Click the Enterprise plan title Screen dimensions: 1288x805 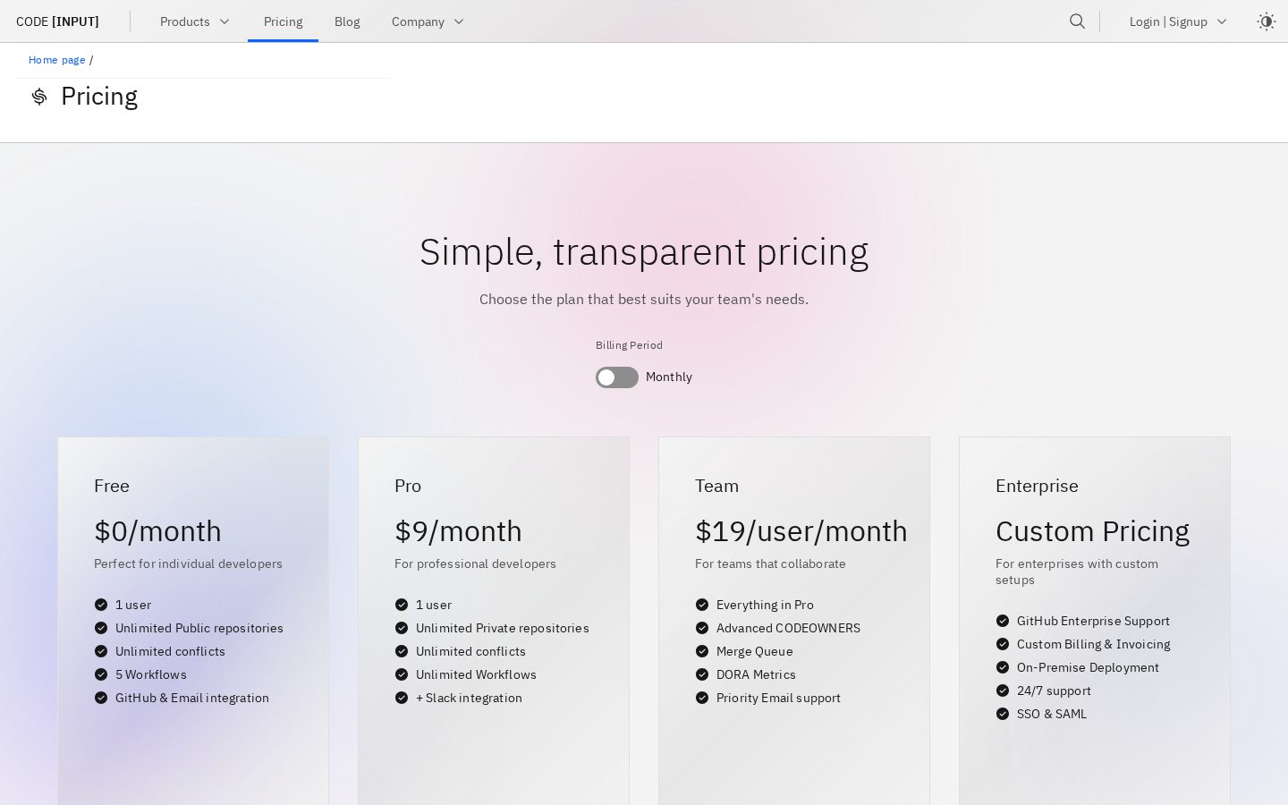click(1037, 486)
